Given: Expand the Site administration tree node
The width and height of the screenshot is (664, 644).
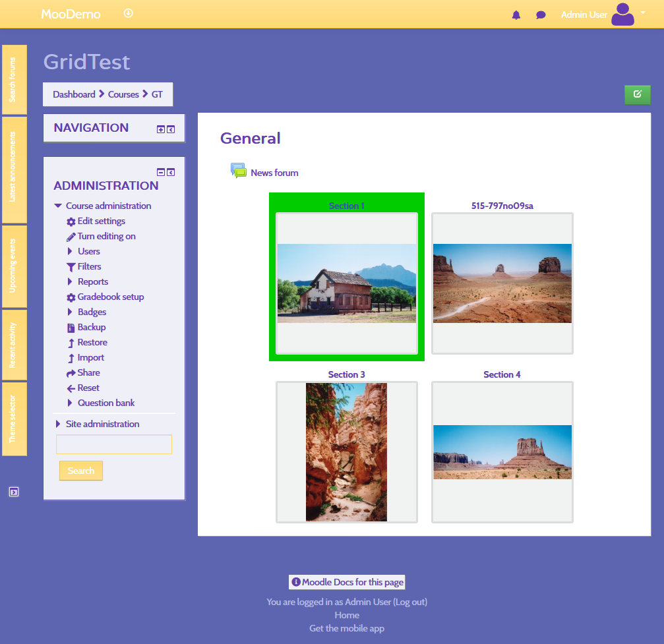Looking at the screenshot, I should 58,424.
